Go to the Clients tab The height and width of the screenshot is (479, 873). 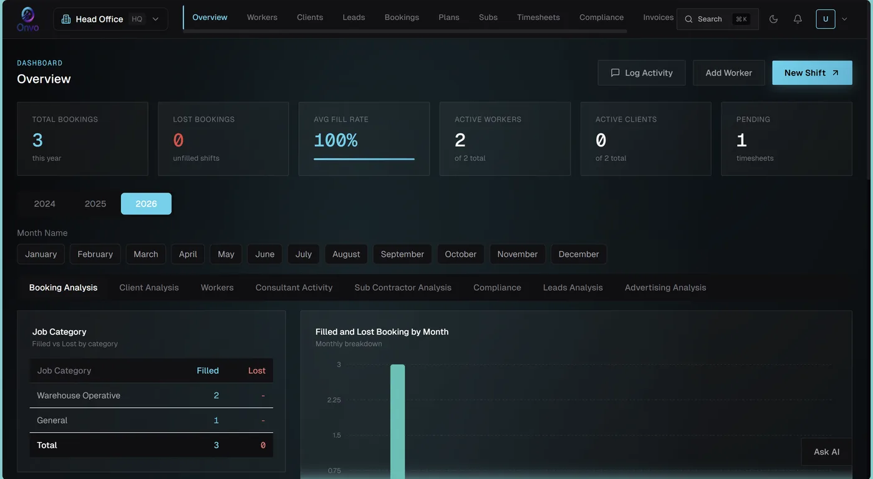pyautogui.click(x=310, y=17)
